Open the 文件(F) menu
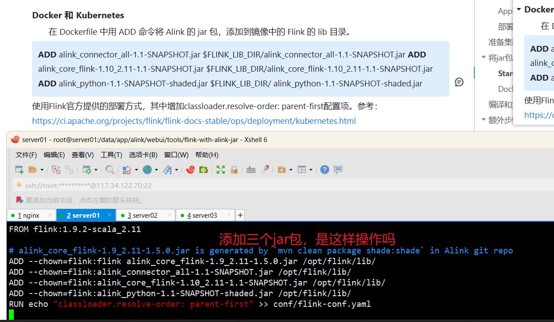The image size is (554, 322). click(26, 155)
